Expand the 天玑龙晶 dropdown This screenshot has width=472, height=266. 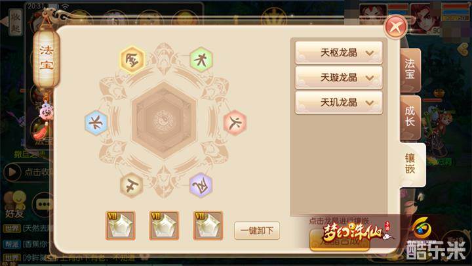coord(339,103)
